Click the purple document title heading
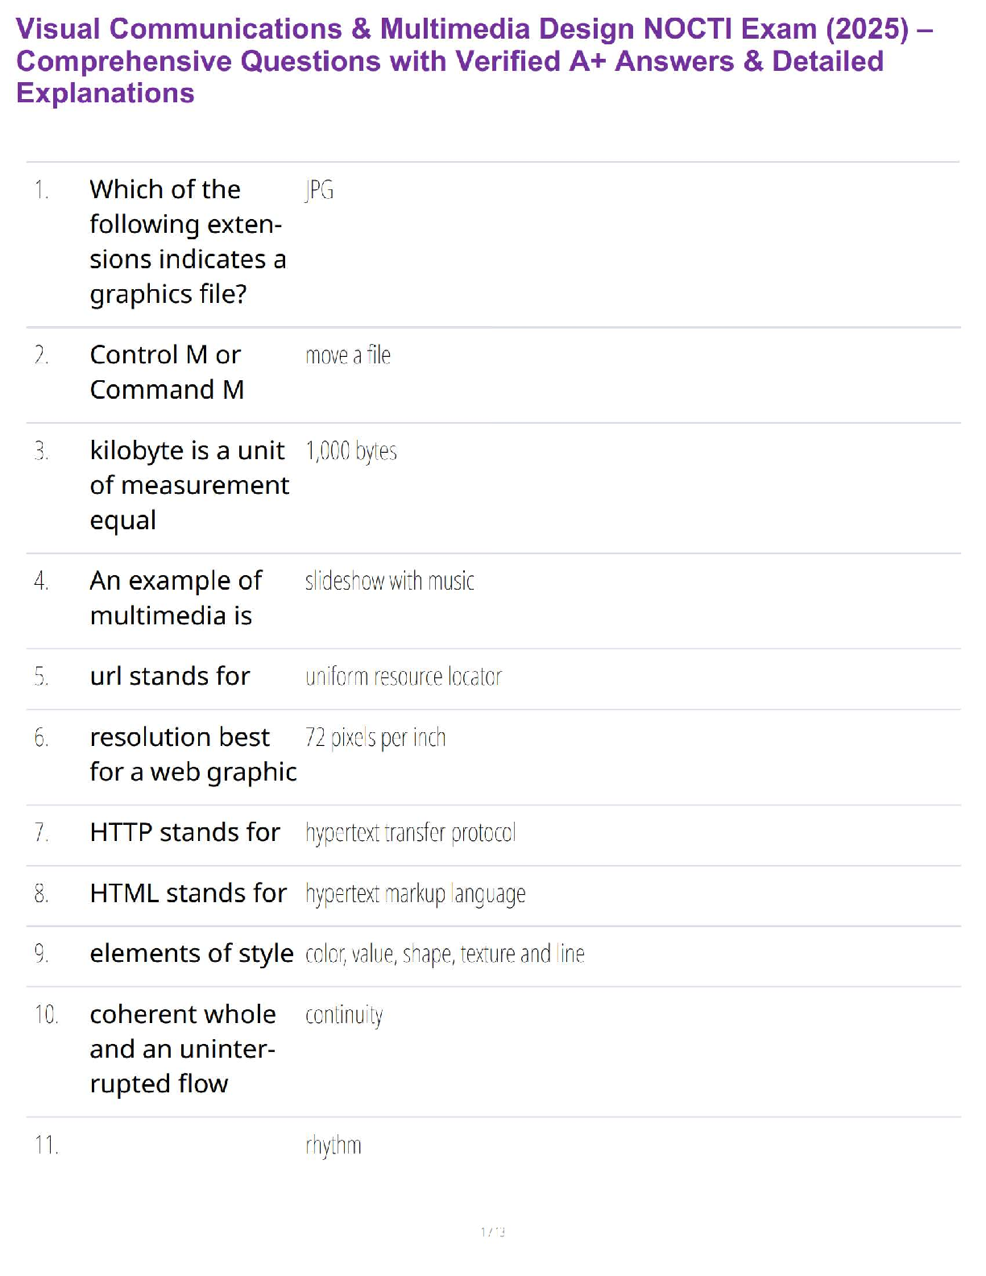986x1276 pixels. (474, 61)
